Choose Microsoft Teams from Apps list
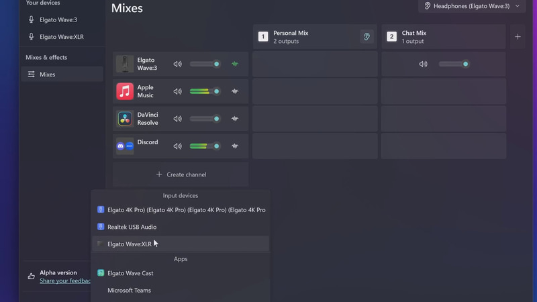The image size is (537, 302). click(181, 291)
